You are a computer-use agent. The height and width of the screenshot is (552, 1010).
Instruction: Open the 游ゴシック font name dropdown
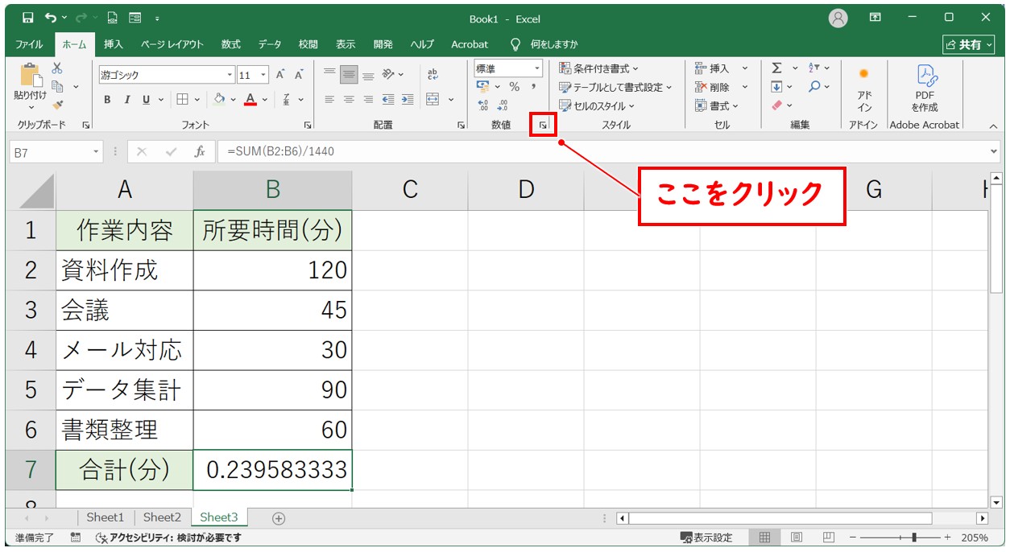230,75
